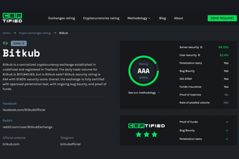The image size is (239, 159).
Task: Click the middle green star
Action: [147, 134]
